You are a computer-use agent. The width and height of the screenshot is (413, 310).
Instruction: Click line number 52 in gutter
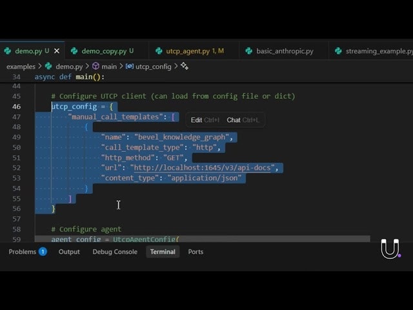coord(16,168)
